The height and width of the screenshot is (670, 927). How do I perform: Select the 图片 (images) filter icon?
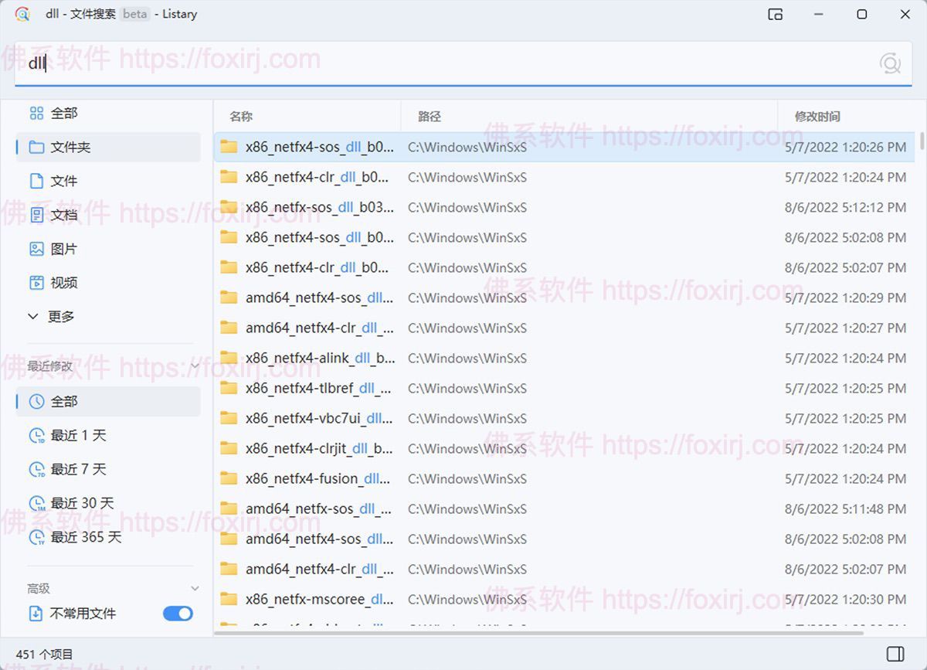(36, 248)
